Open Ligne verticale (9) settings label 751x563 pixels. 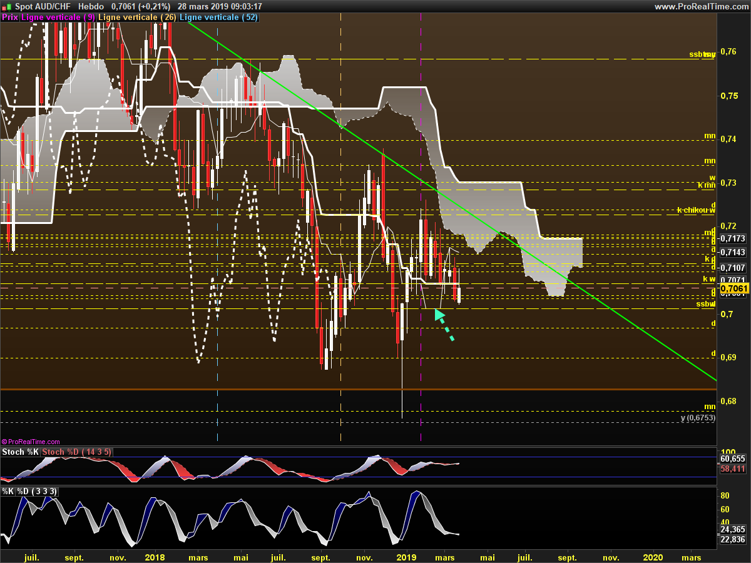(58, 18)
